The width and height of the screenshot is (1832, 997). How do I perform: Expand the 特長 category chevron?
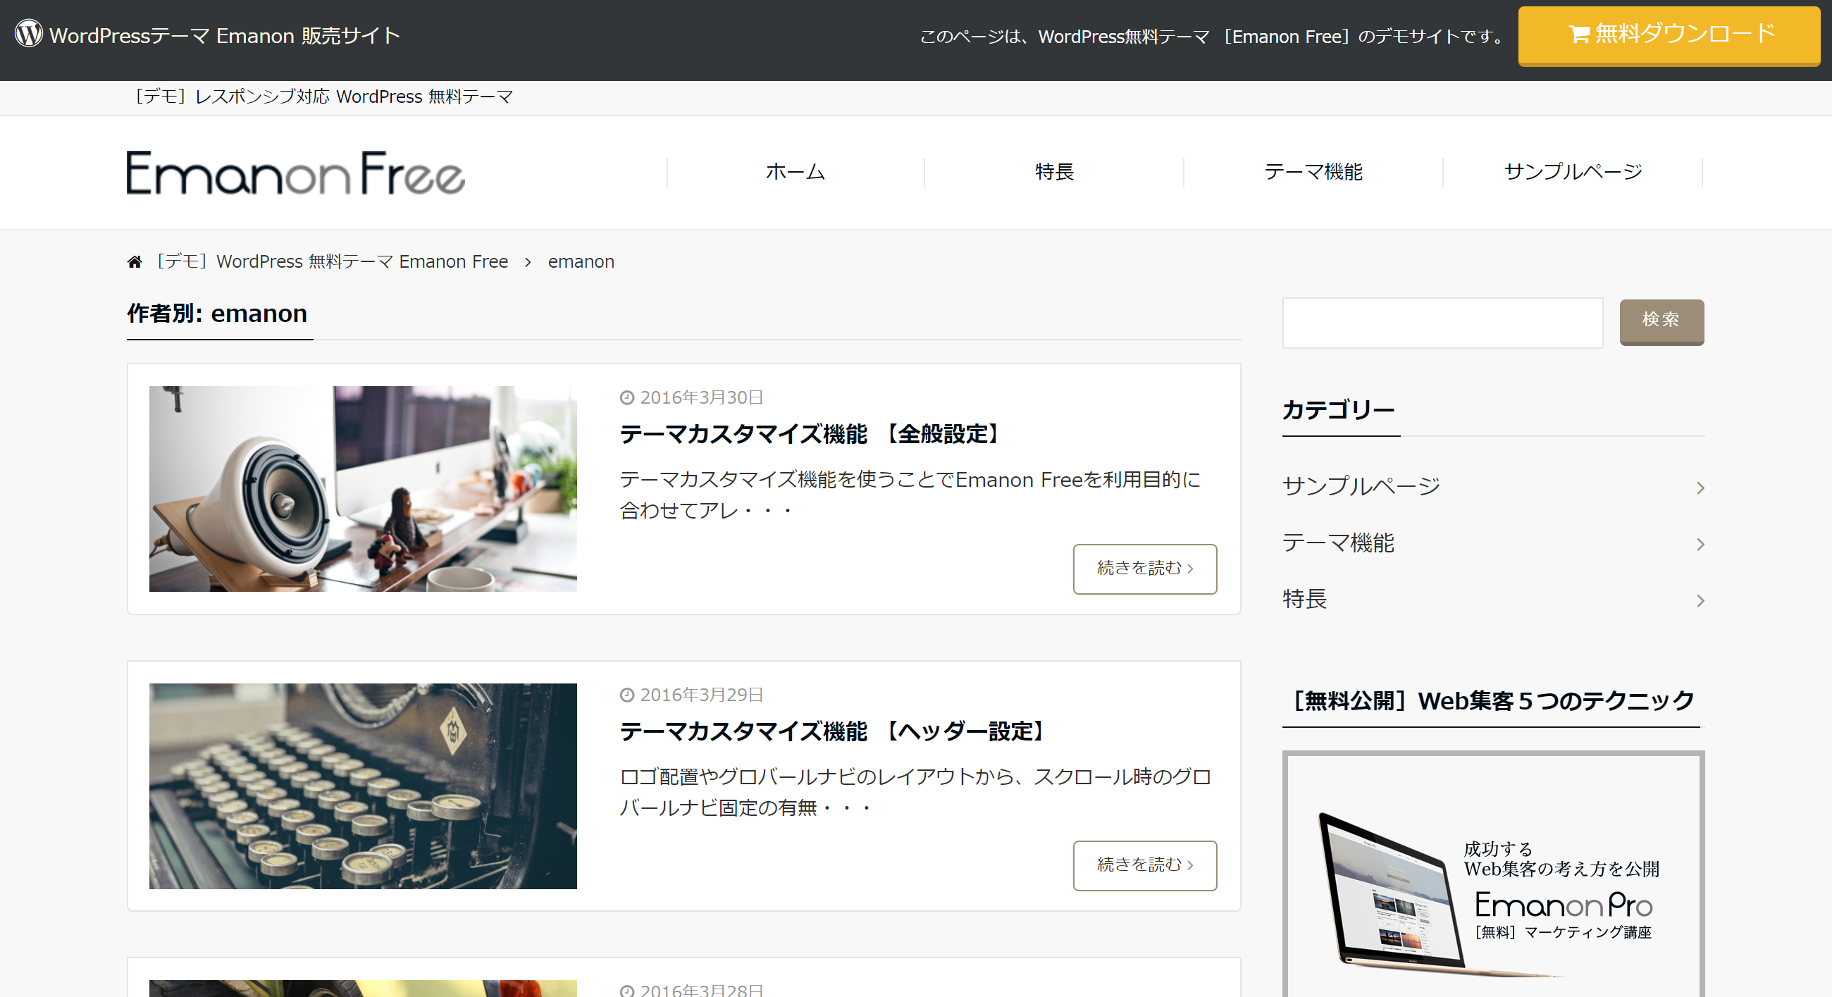click(1700, 600)
